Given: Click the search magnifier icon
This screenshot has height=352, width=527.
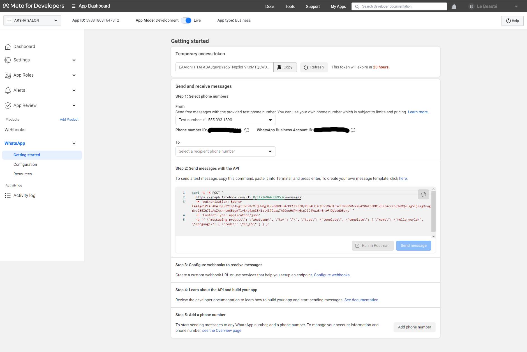Looking at the screenshot, I should coord(357,6).
